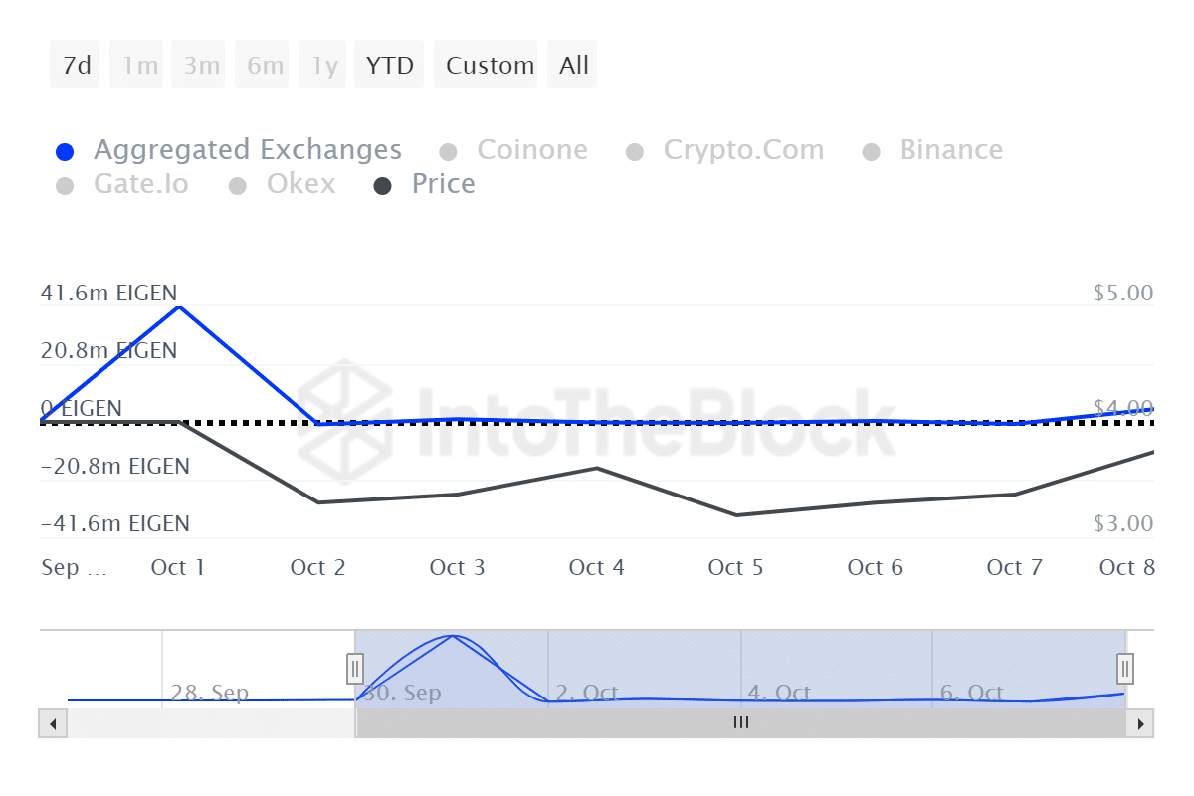Enable the Coinone data series
Image resolution: width=1194 pixels, height=796 pixels.
click(532, 150)
